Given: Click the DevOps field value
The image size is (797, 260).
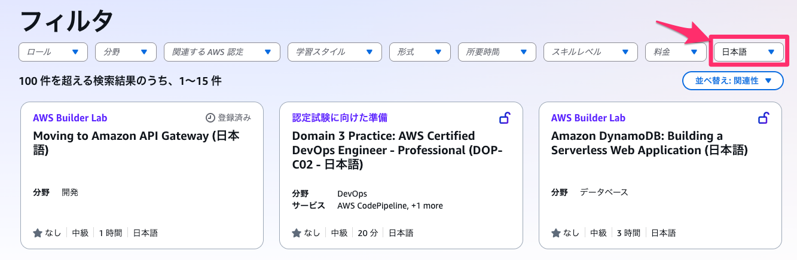Looking at the screenshot, I should click(352, 194).
